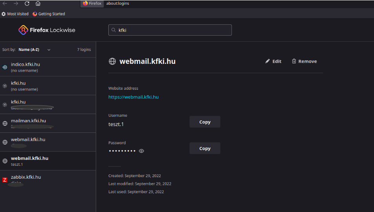The height and width of the screenshot is (212, 374).
Task: Select the kfki.hu entry with no username
Action: click(48, 86)
